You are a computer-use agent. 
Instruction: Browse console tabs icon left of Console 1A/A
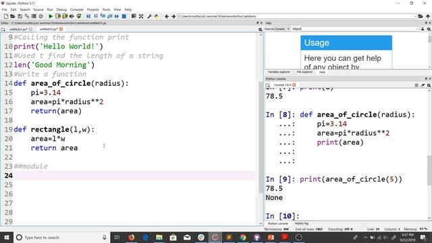tap(267, 85)
